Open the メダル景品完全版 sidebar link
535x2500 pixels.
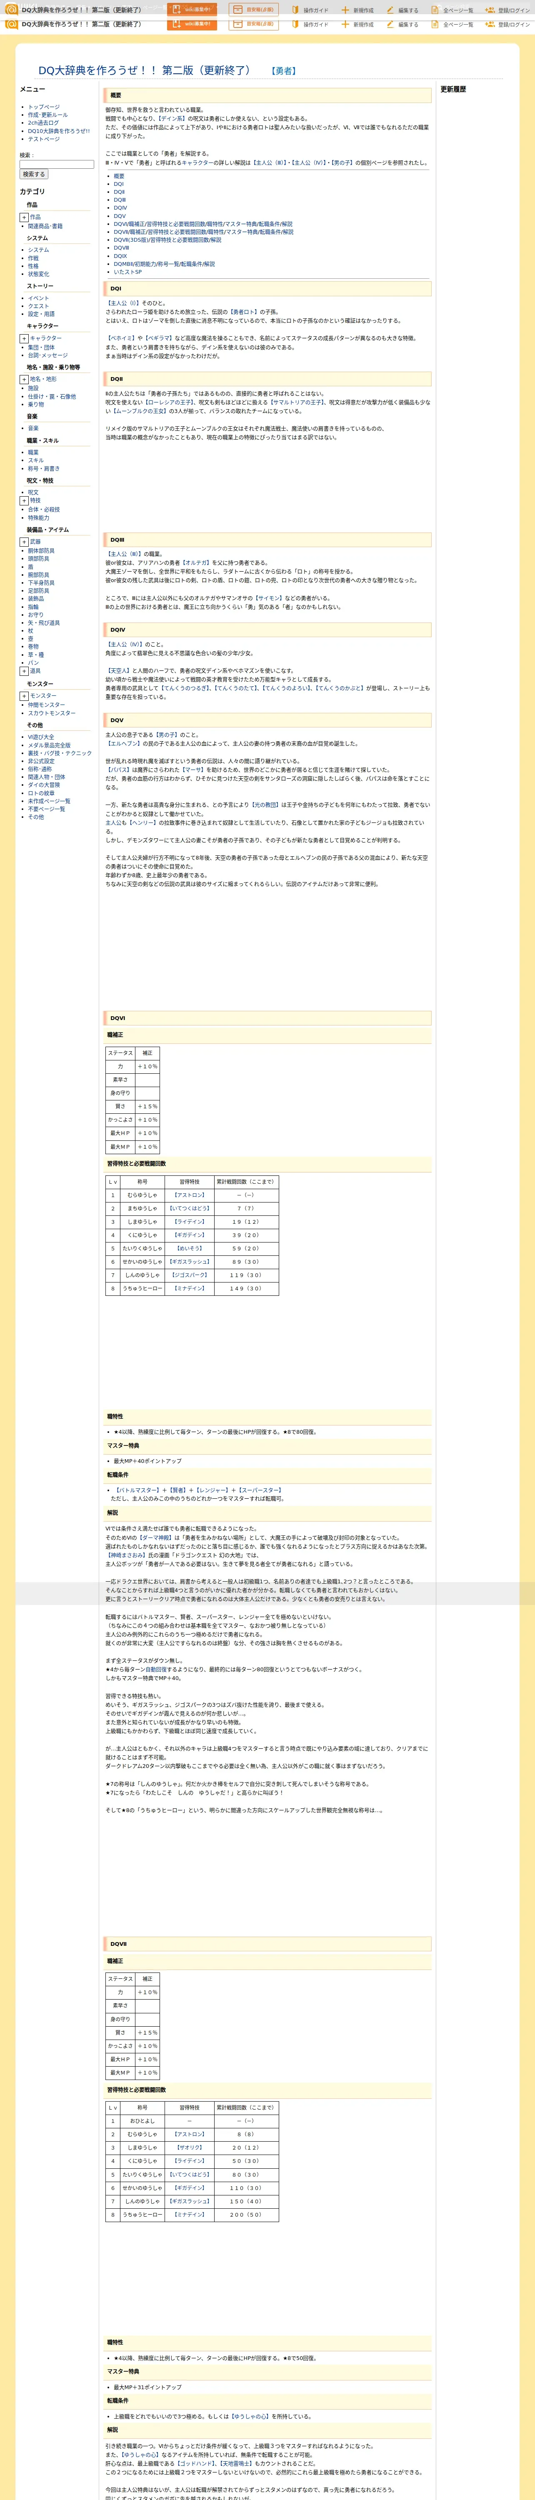point(49,745)
